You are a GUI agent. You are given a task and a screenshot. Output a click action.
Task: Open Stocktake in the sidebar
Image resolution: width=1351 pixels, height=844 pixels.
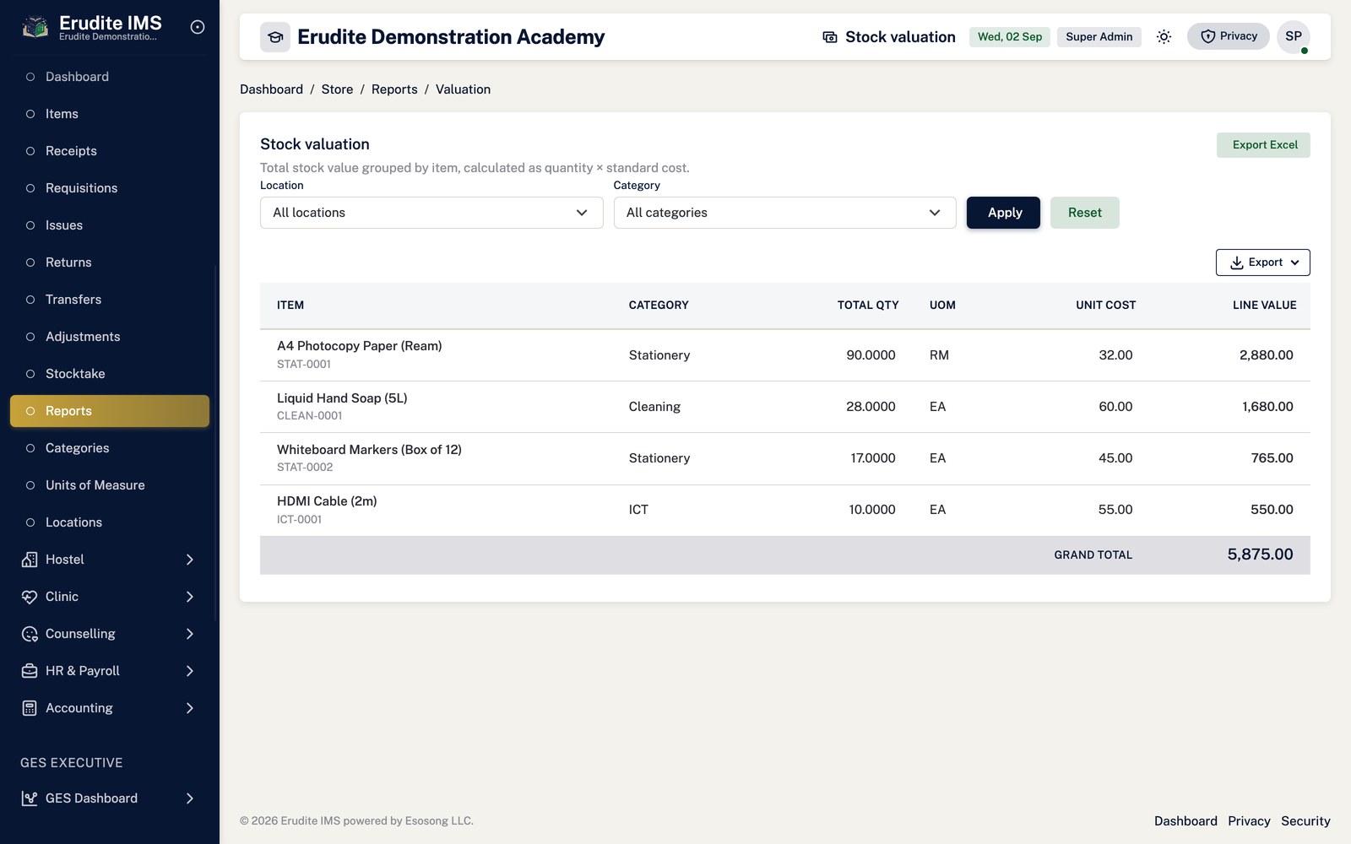coord(110,374)
